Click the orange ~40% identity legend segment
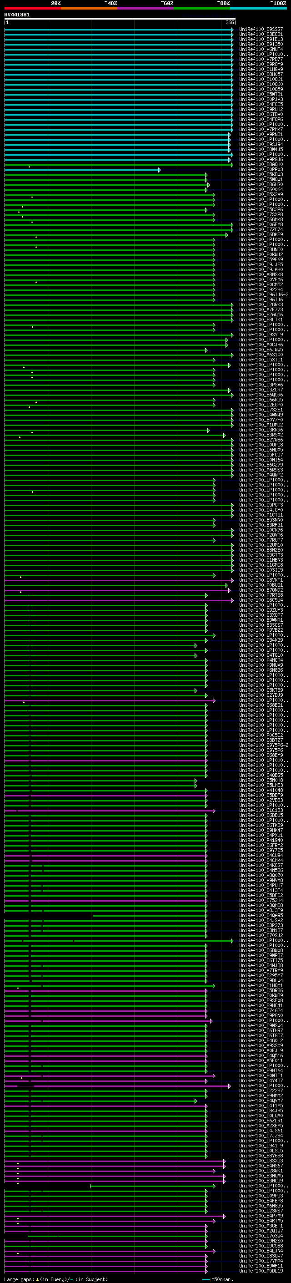Screen dimensions: 291x1283 [89, 8]
